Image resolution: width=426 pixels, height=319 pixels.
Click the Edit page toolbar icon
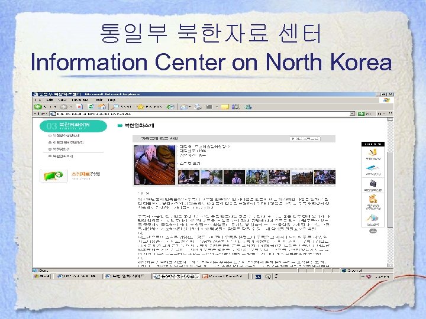click(x=209, y=107)
